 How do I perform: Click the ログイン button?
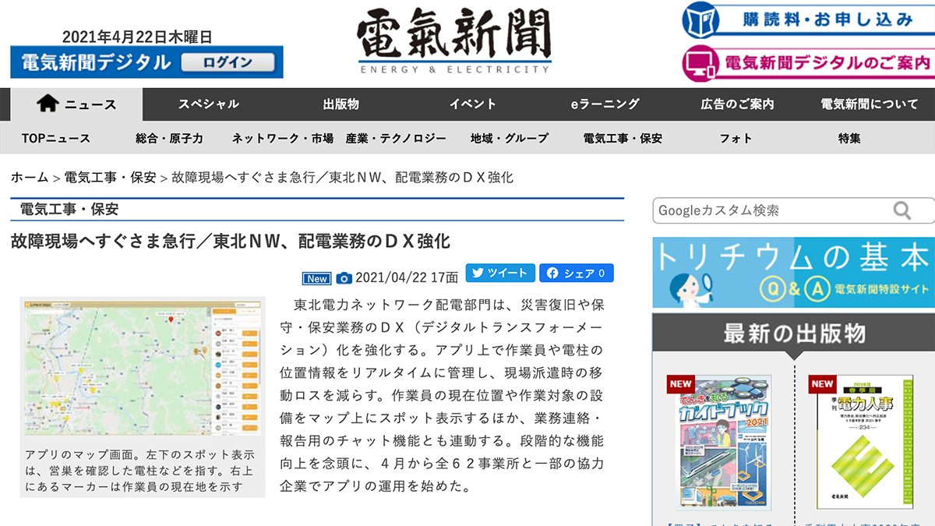(x=228, y=62)
